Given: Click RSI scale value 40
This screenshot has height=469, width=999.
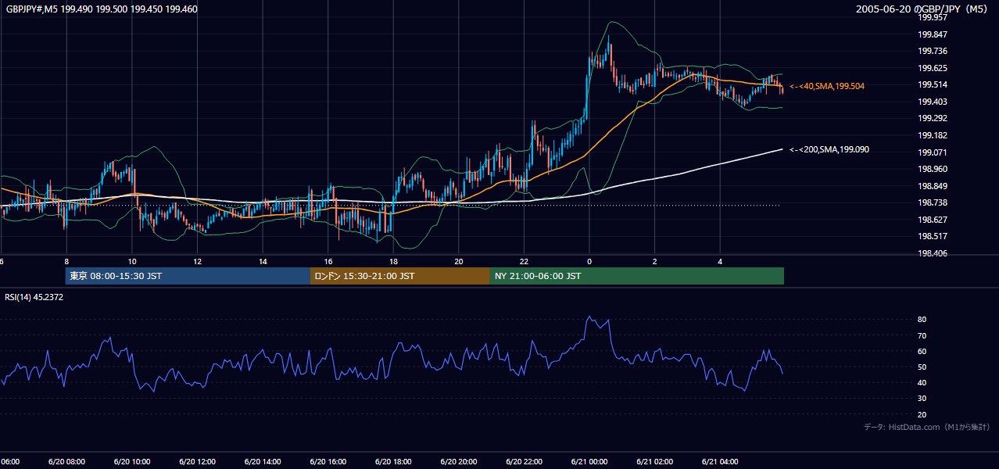Looking at the screenshot, I should pyautogui.click(x=922, y=383).
